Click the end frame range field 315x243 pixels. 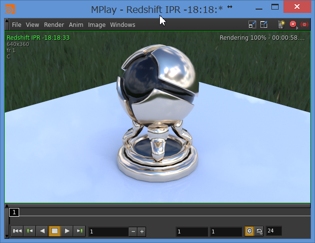pos(226,231)
